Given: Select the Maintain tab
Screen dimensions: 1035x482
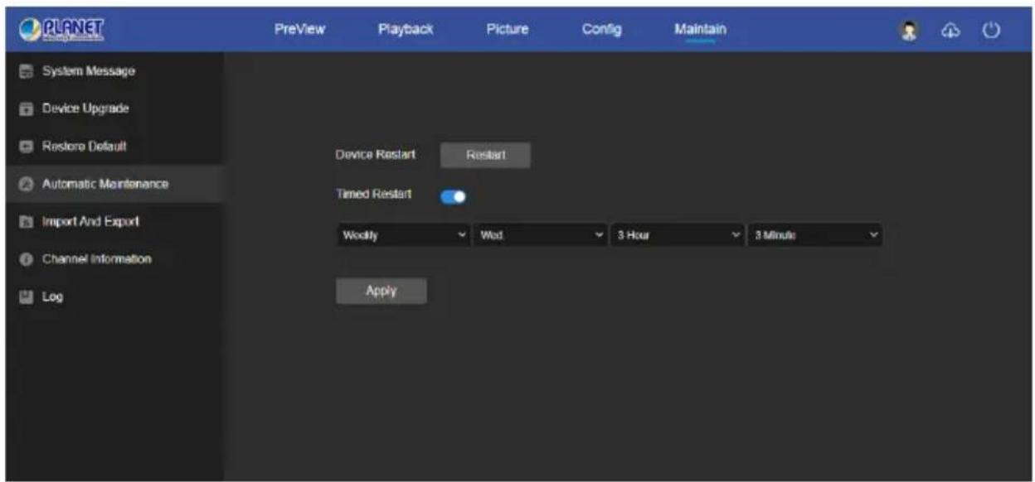Looking at the screenshot, I should [700, 30].
